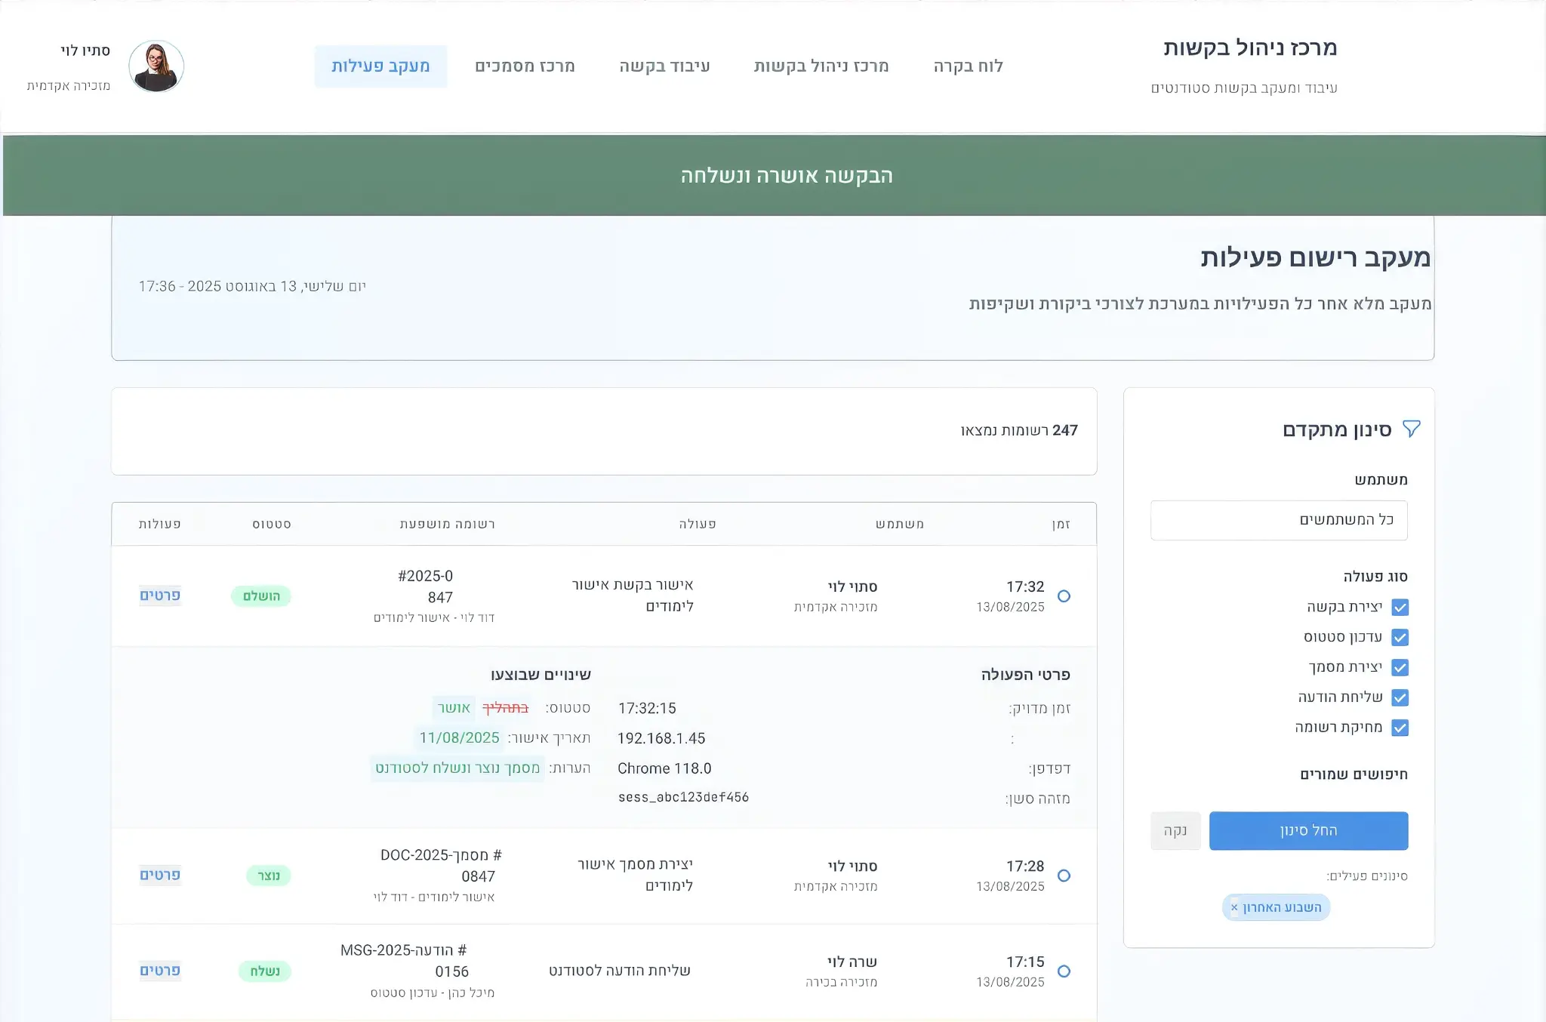Disable the שליחת הודעה checkbox
The height and width of the screenshot is (1022, 1546).
pos(1400,697)
